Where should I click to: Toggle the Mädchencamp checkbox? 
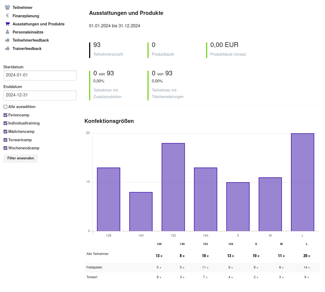pyautogui.click(x=5, y=132)
